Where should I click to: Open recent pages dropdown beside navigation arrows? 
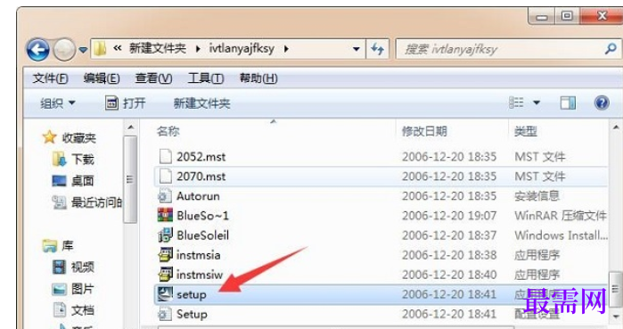(83, 50)
